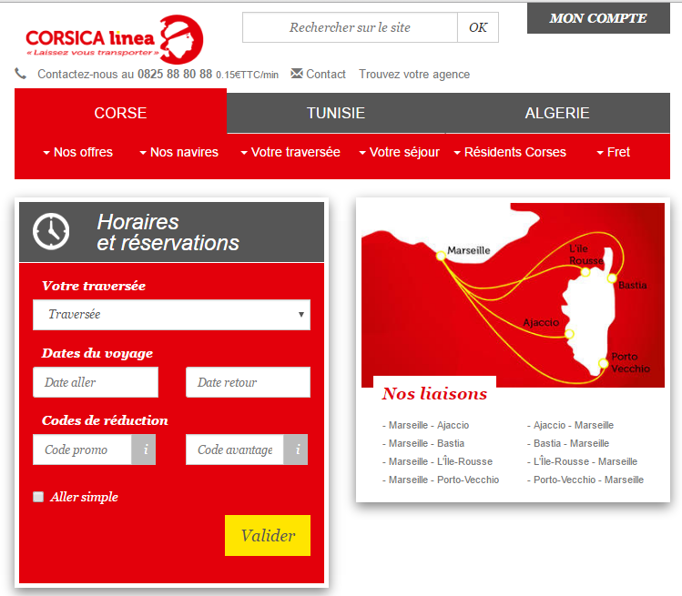Click the Ajaccio port dot on map
This screenshot has width=682, height=596.
point(569,334)
